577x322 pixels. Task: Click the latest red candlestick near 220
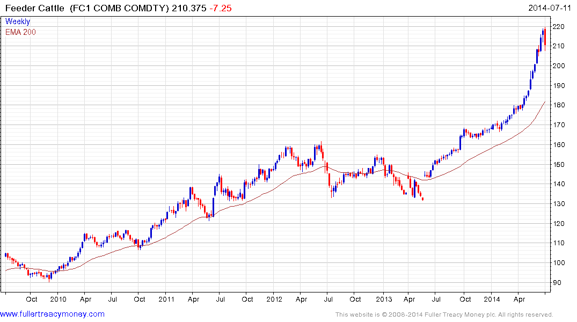point(545,37)
